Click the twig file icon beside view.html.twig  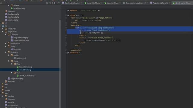click(17, 70)
